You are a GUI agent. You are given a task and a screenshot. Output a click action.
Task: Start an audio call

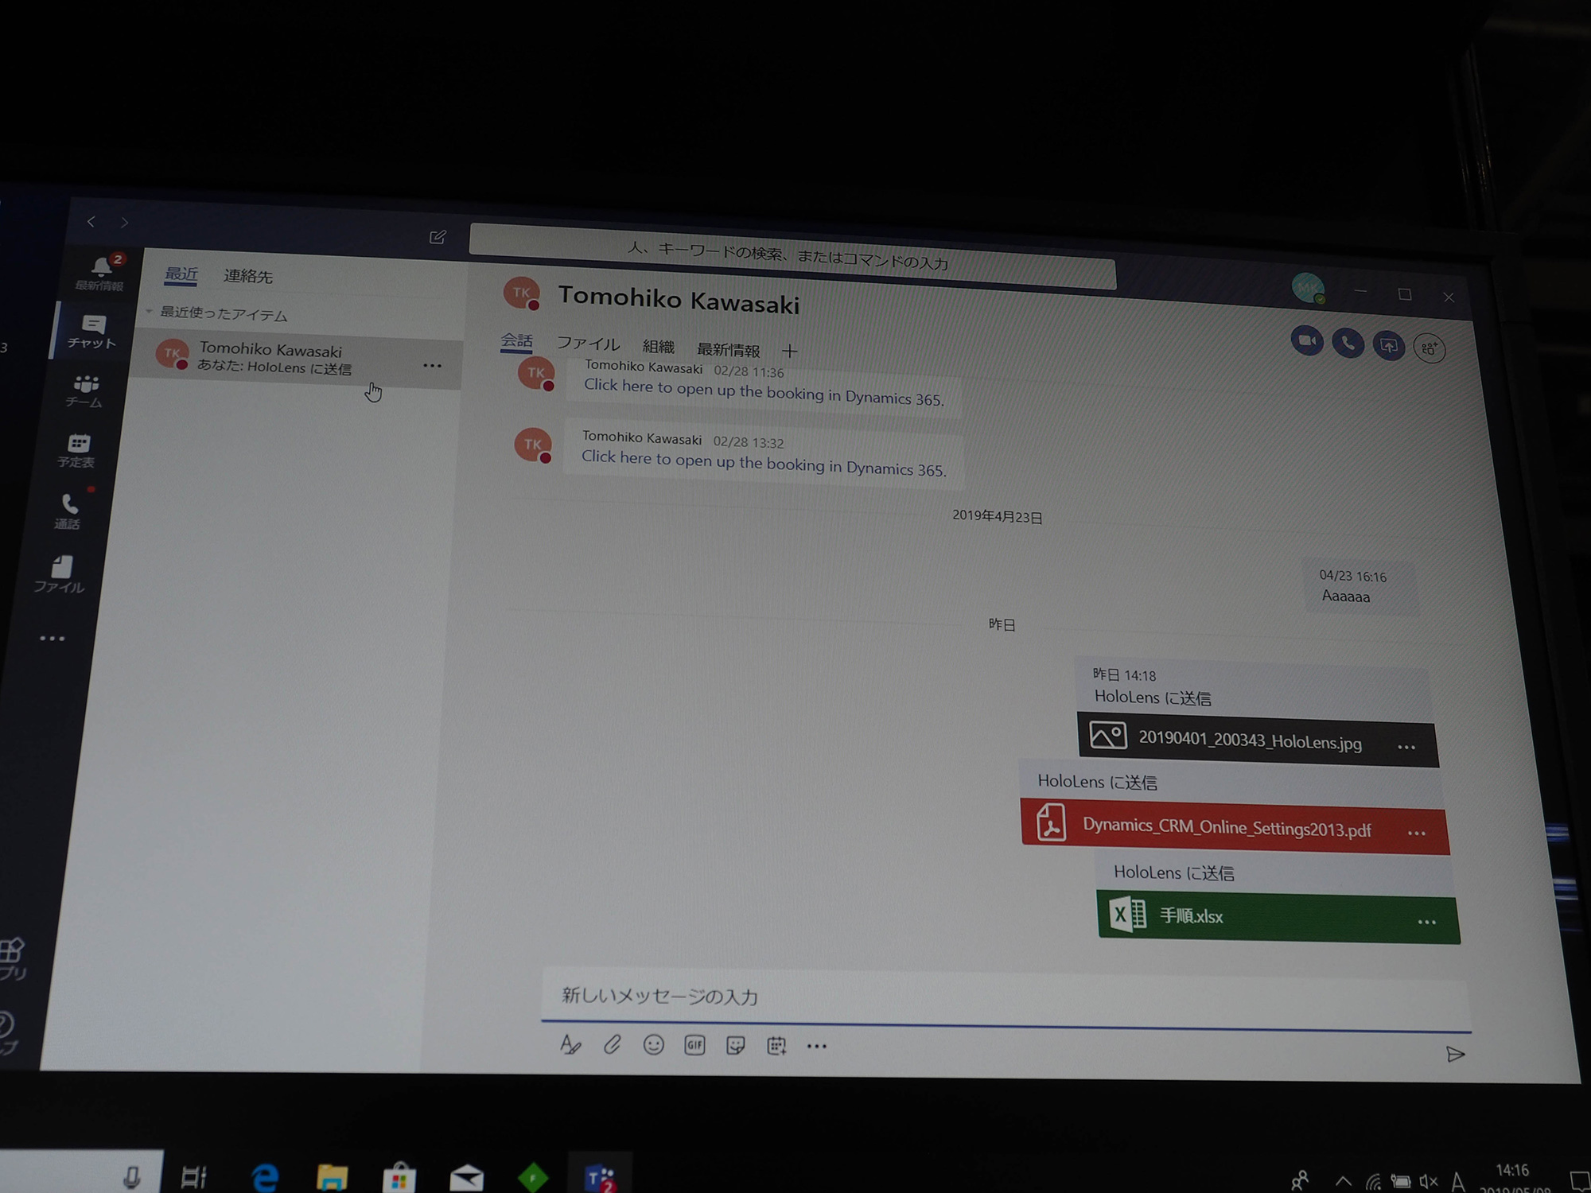click(x=1348, y=344)
